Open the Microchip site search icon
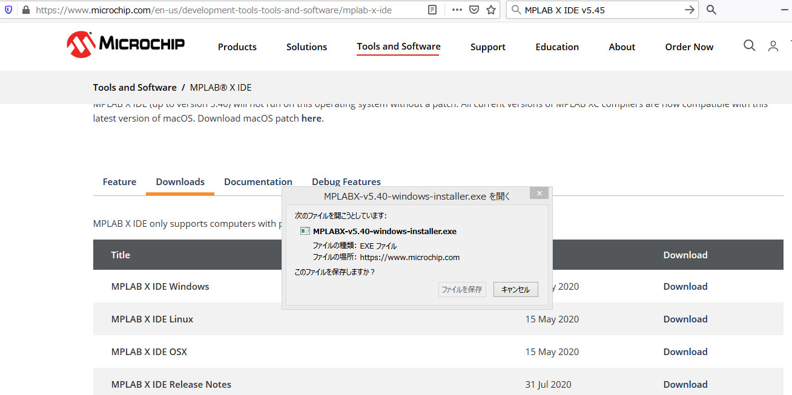 (750, 45)
